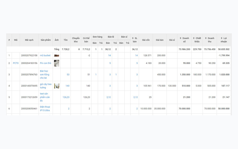The width and height of the screenshot is (238, 149).
Task: Click retail sold 2,12 for test sản phẩm
Action: [x=109, y=97]
